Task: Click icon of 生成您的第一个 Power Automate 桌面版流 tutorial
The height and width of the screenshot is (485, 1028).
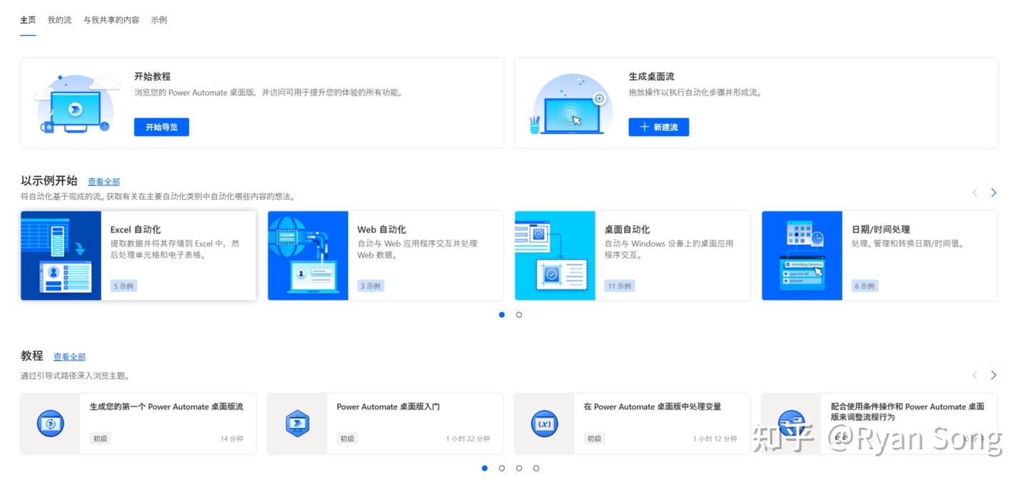Action: pos(50,424)
